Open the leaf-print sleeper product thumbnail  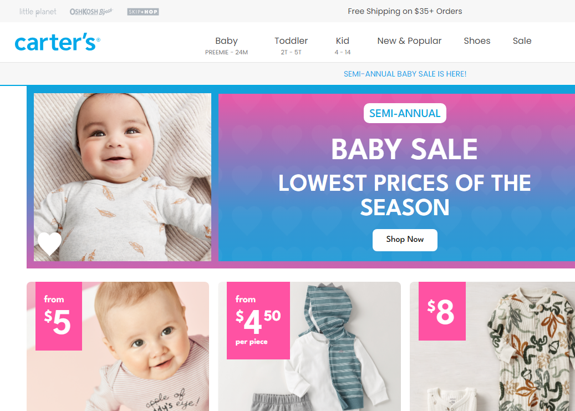[x=492, y=347]
